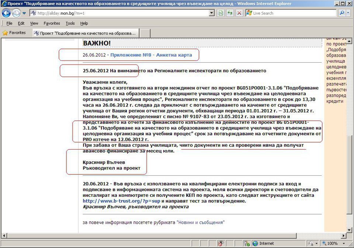The image size is (354, 248).
Task: Click the Compatibility View icon
Action: 221,13
